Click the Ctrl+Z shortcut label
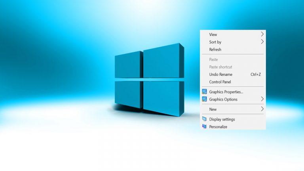Screen dimensions: 304x171 pos(256,74)
